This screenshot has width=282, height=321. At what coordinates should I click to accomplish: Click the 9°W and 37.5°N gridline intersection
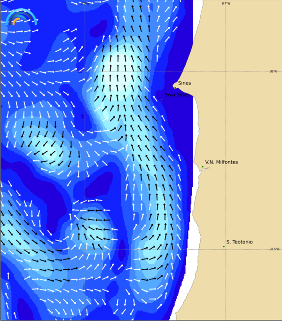tap(85, 249)
